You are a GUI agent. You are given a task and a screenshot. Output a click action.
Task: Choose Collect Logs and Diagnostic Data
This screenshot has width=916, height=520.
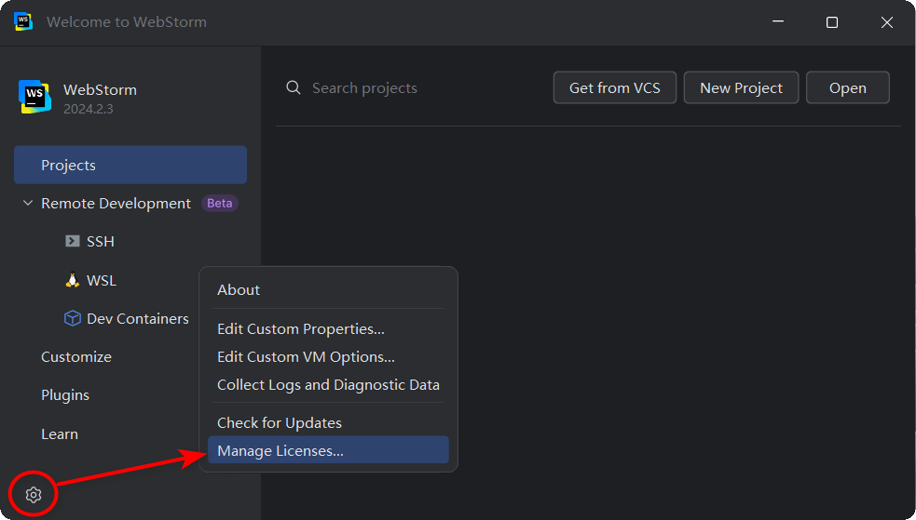pyautogui.click(x=328, y=384)
